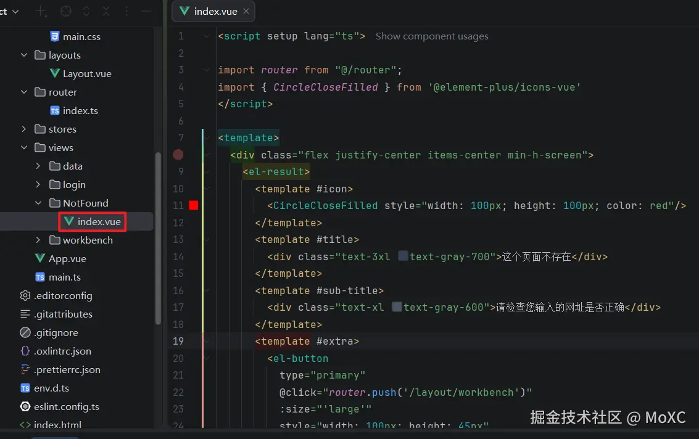The width and height of the screenshot is (699, 439).
Task: Open App.vue in the project tree
Action: (67, 258)
